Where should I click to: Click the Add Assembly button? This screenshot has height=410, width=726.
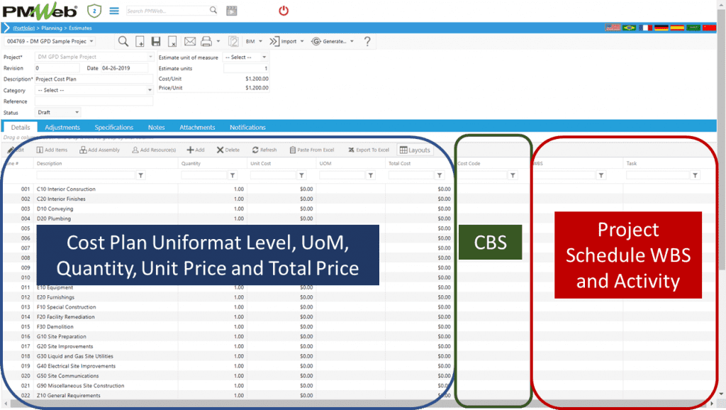pos(99,150)
